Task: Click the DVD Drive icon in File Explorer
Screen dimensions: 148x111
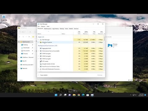Action: 21,65
